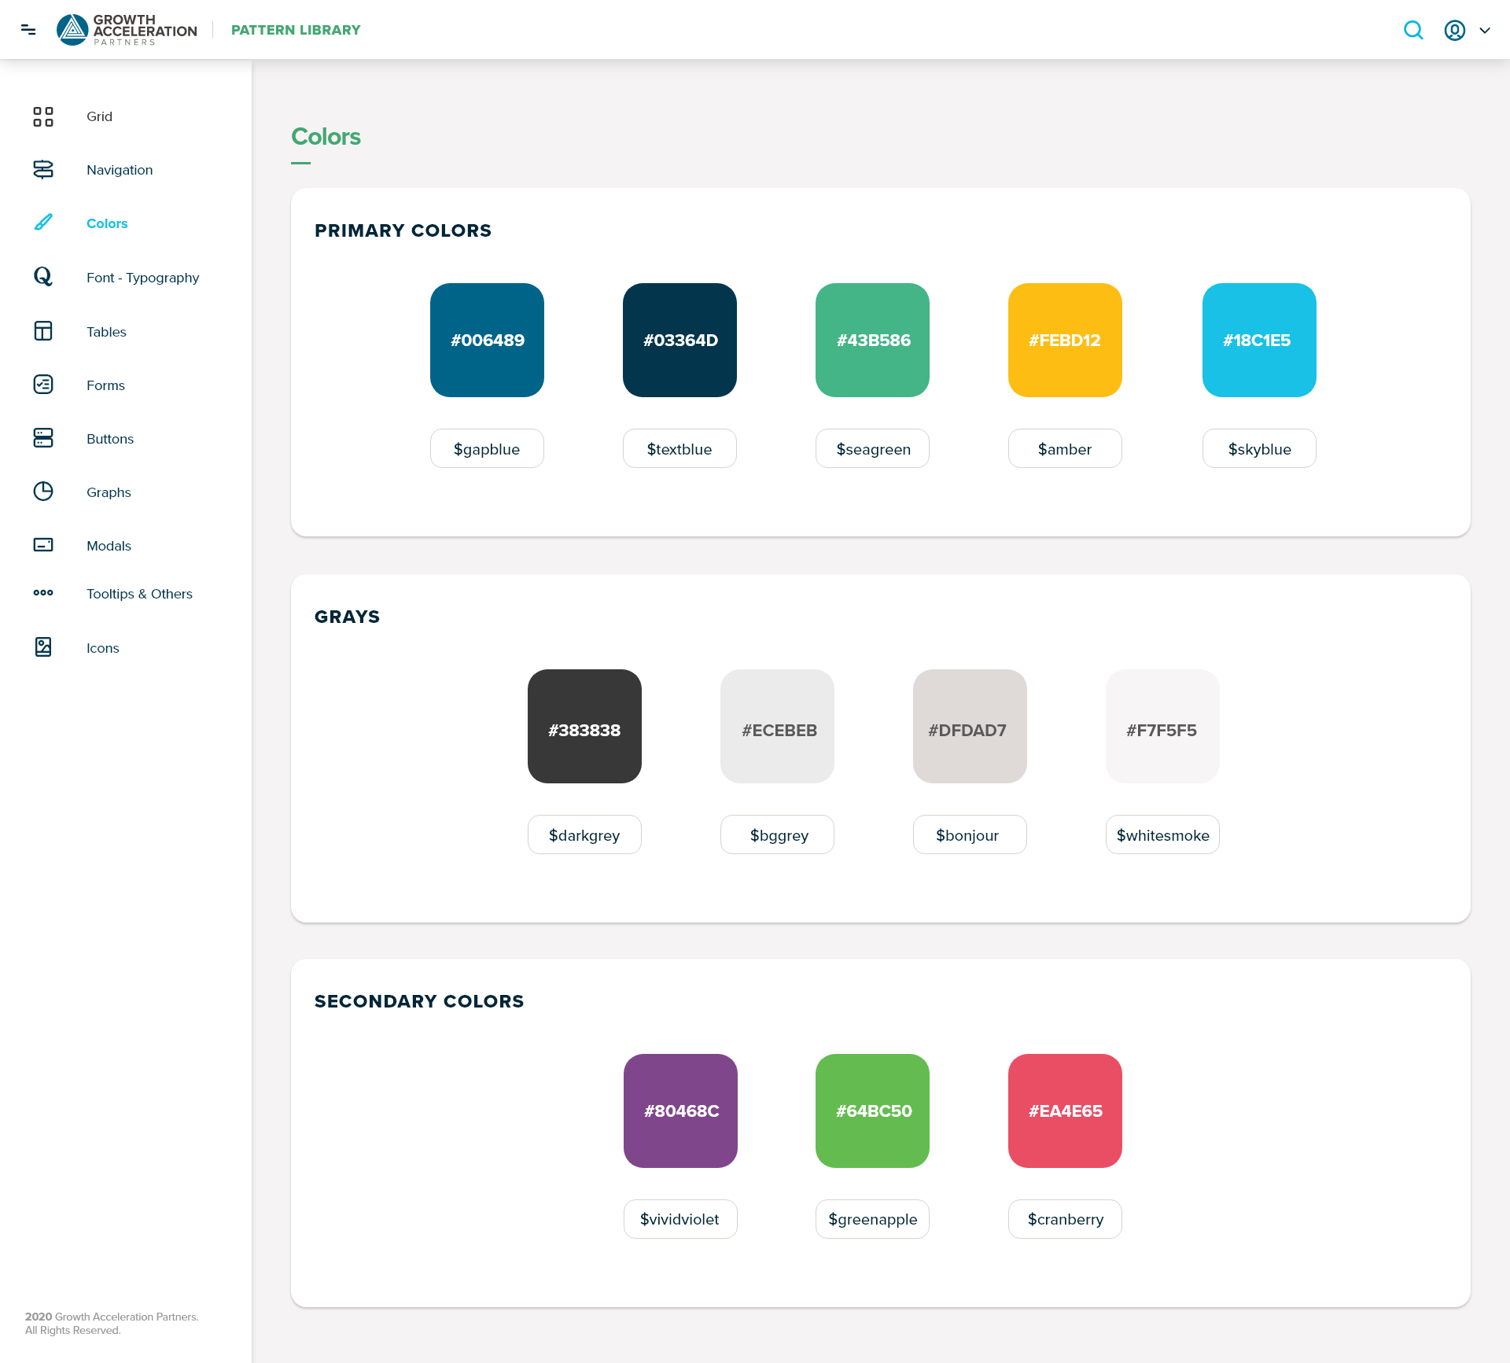Click the $cranberry variable label
Image resolution: width=1510 pixels, height=1363 pixels.
(1065, 1219)
